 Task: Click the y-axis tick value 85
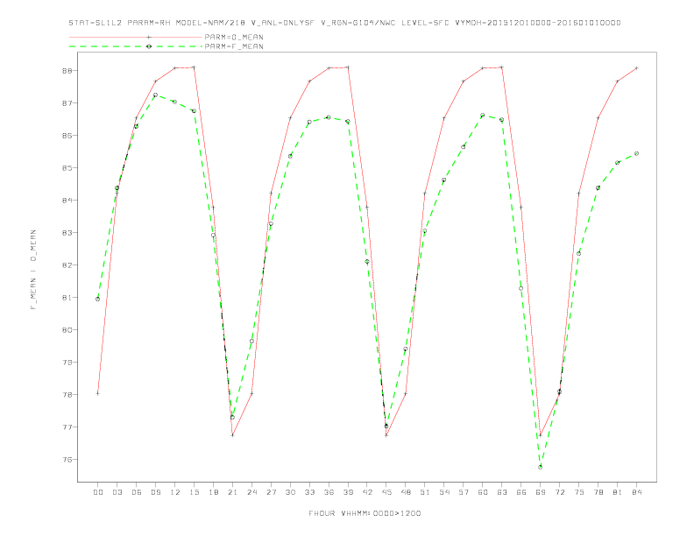[68, 168]
